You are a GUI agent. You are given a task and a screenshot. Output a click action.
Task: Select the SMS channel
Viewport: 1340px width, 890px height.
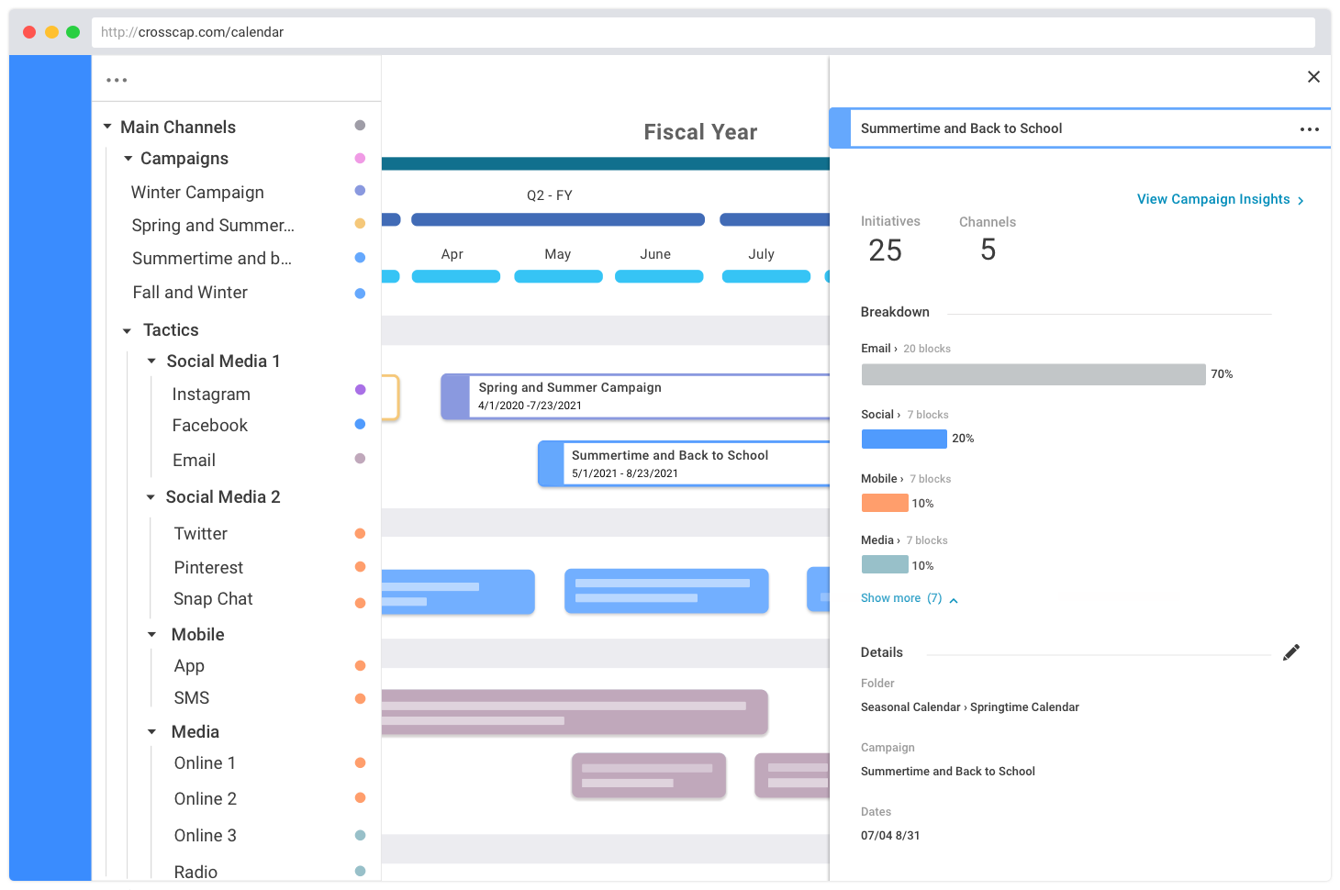[192, 698]
